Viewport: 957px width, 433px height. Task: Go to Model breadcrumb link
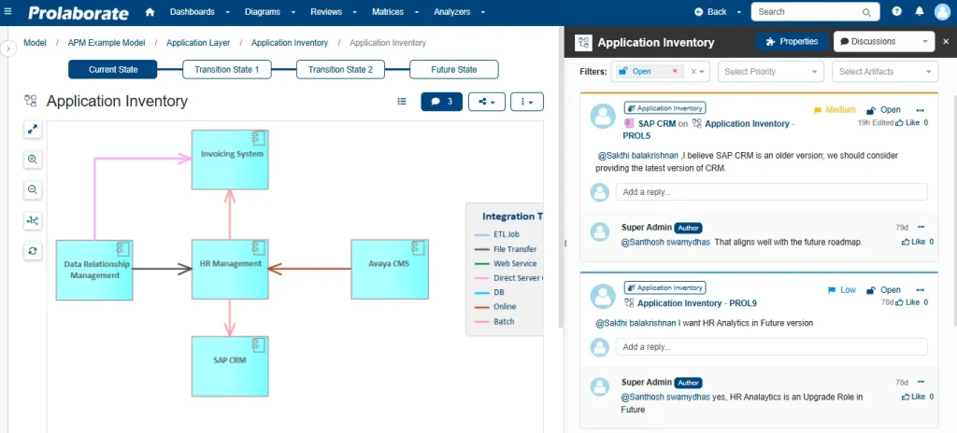click(x=35, y=43)
